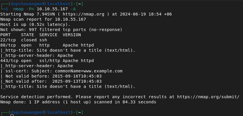Click the Not valid before date line

pyautogui.click(x=51, y=76)
